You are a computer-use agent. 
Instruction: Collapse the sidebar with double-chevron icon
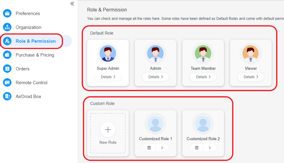72,4
